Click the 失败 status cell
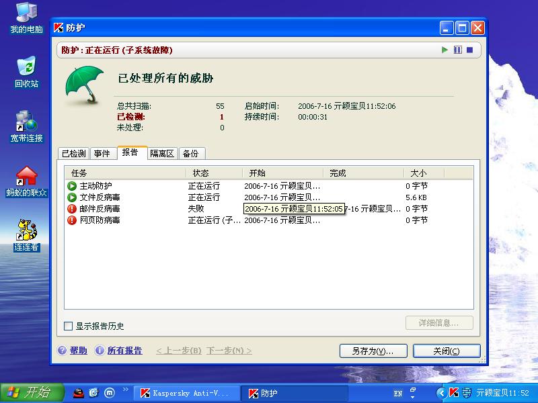The image size is (538, 403). point(196,209)
